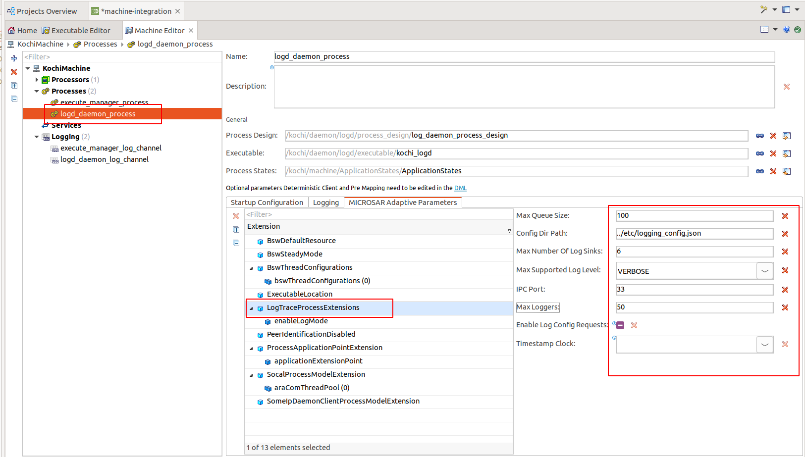Image resolution: width=805 pixels, height=457 pixels.
Task: Select MICROSAR Adaptive Parameters tab
Action: [403, 203]
